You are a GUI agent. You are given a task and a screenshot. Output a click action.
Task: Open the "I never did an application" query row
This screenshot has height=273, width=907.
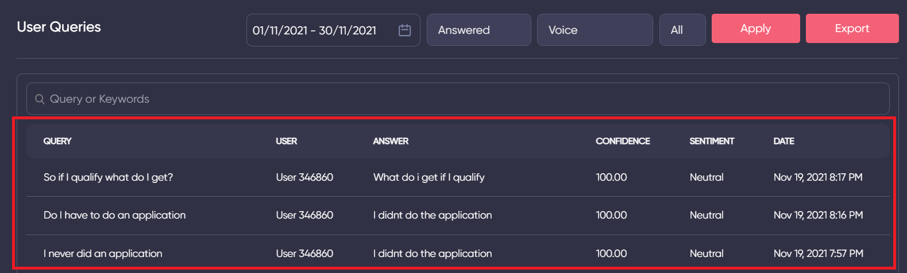103,253
